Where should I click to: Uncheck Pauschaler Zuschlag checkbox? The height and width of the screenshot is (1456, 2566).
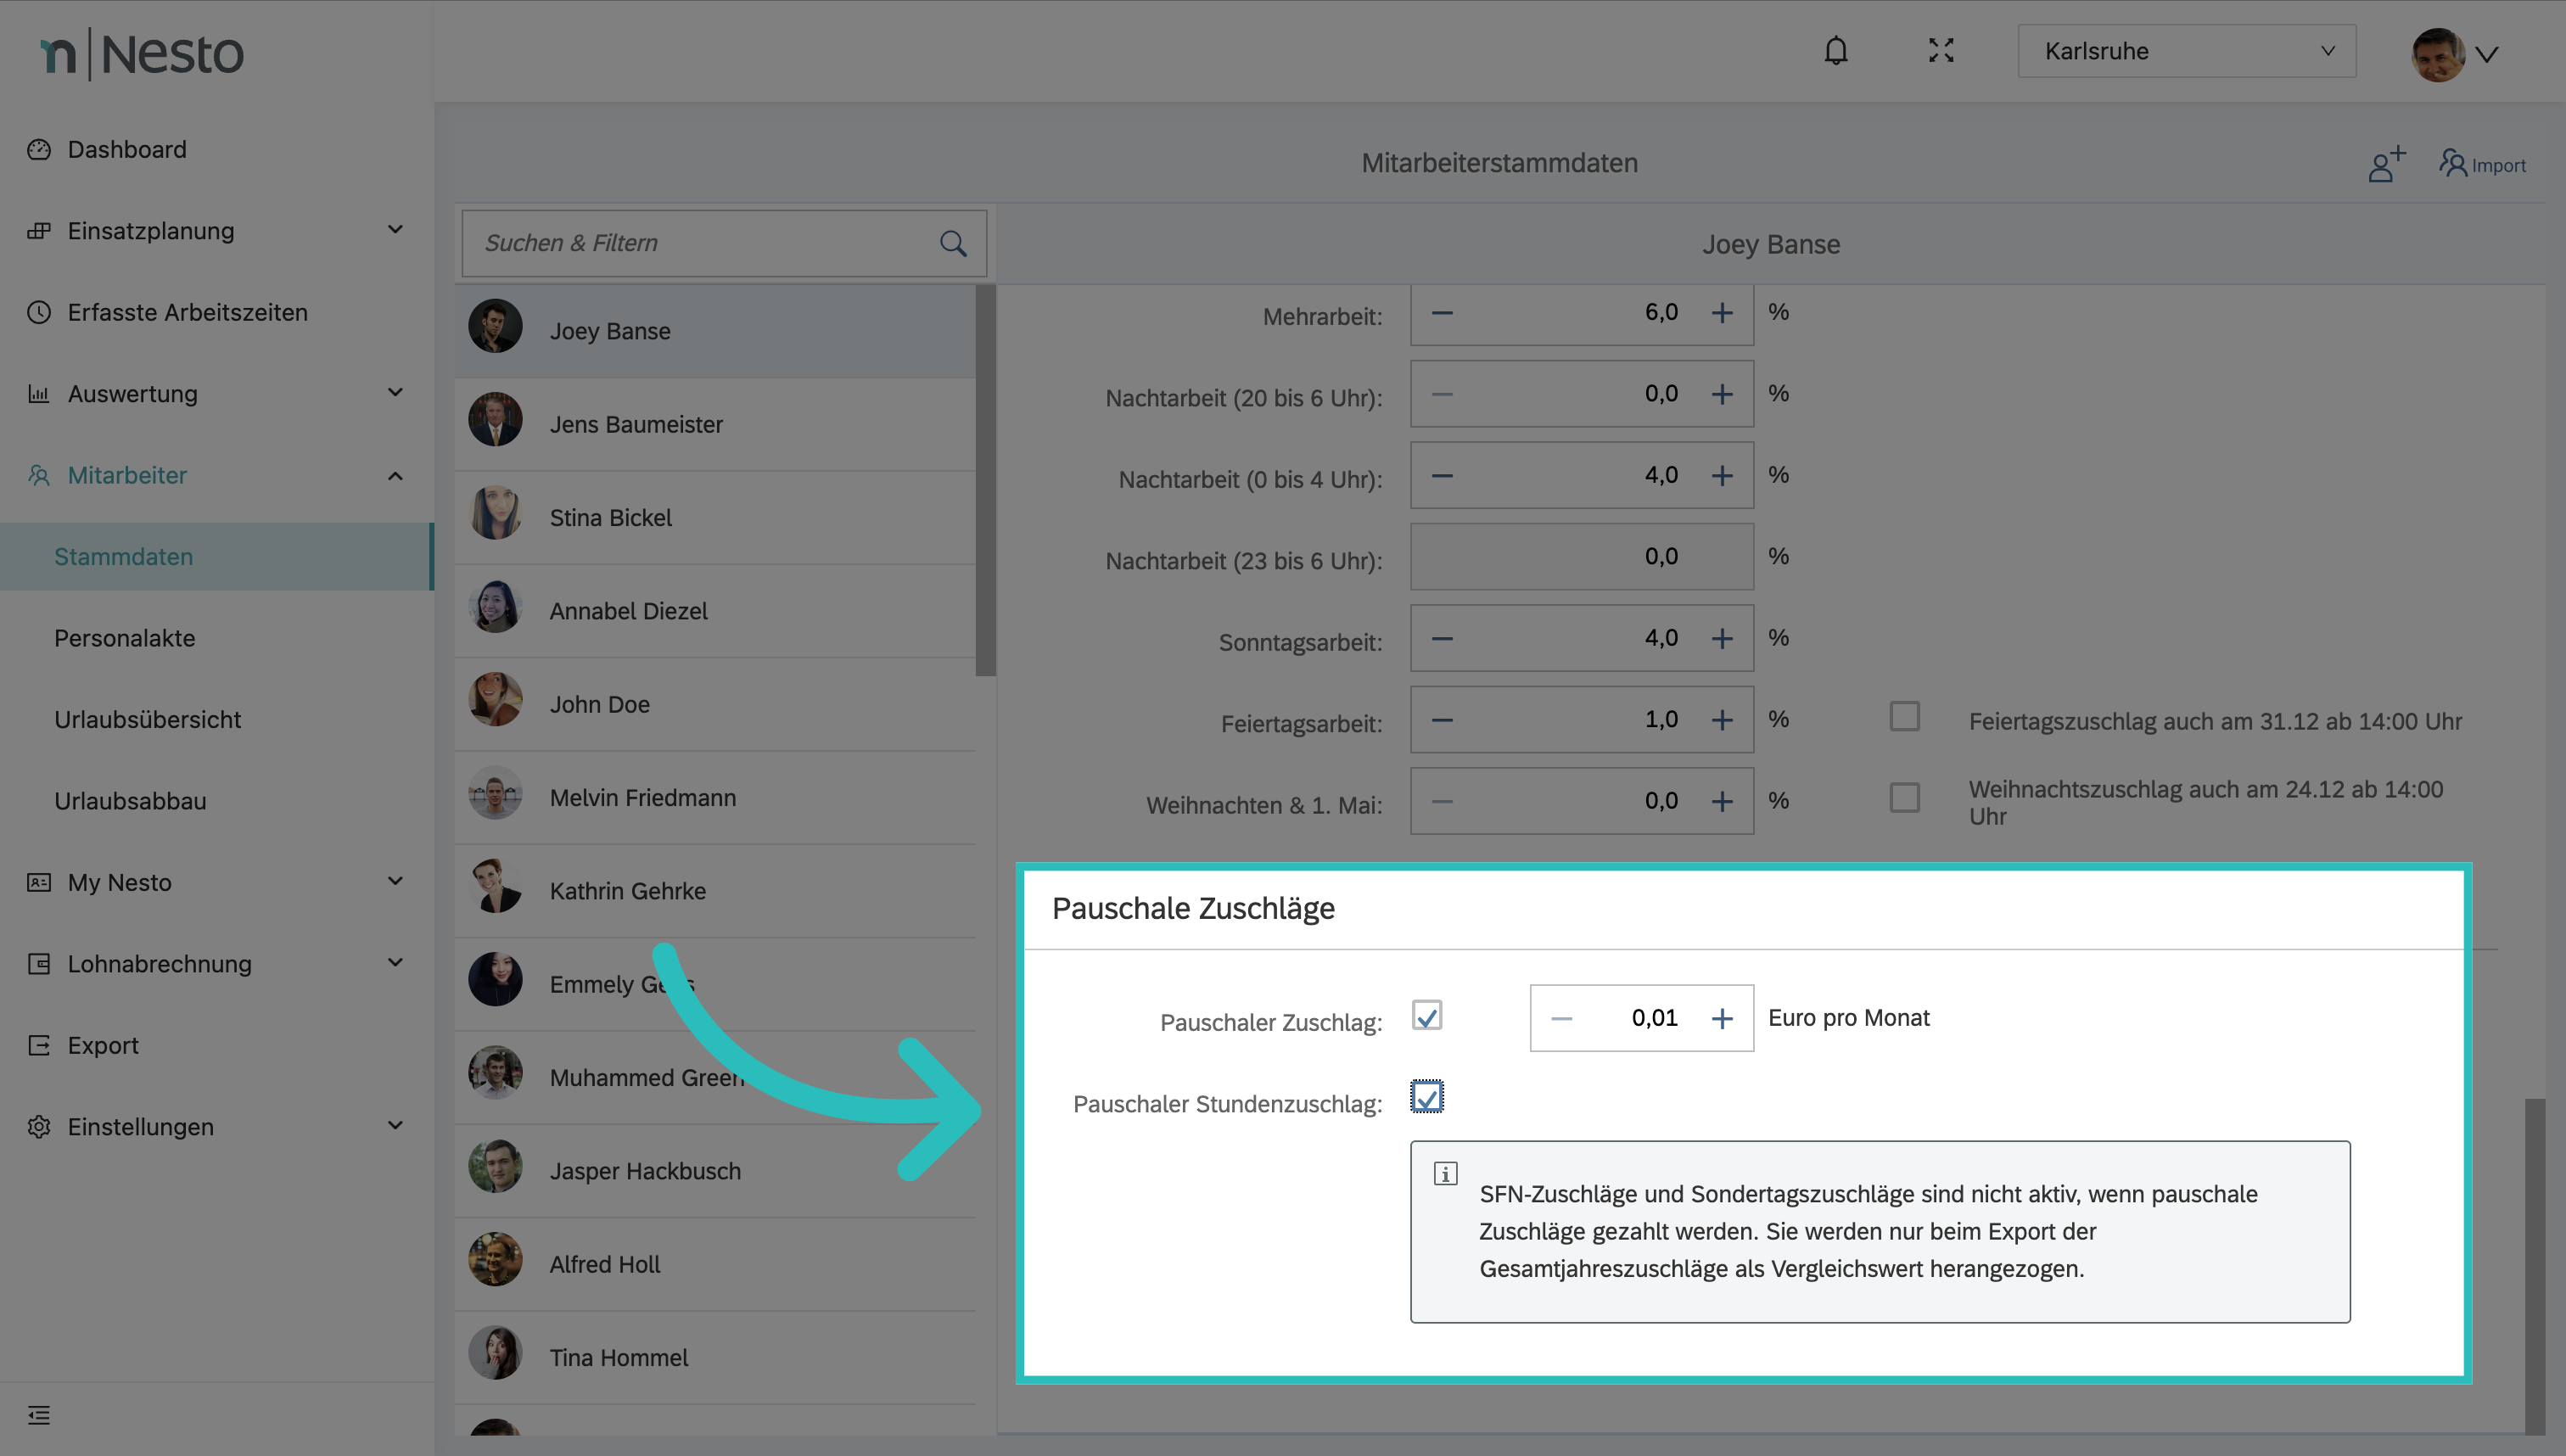click(1426, 1016)
